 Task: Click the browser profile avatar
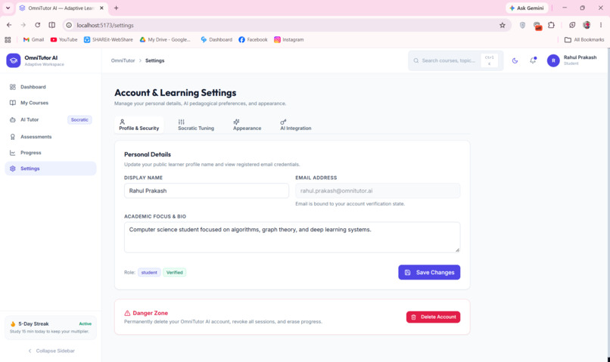[x=587, y=25]
